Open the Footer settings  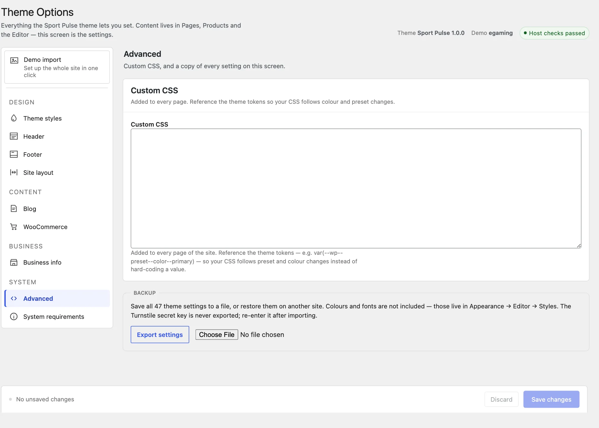coord(57,155)
